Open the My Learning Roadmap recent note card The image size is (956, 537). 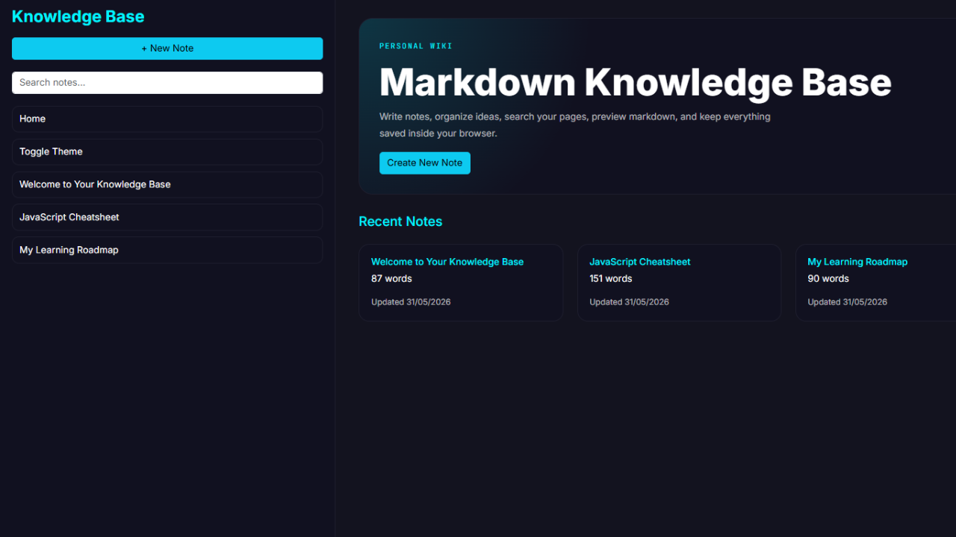pyautogui.click(x=875, y=283)
